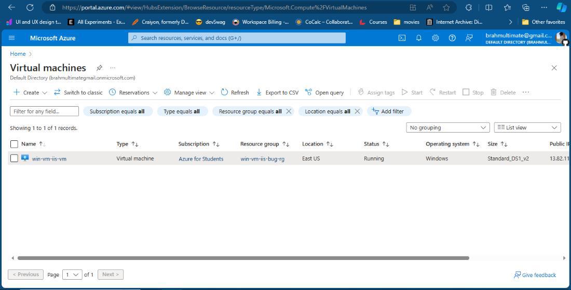Viewport: 571px width, 290px height.
Task: Open the Help question mark menu
Action: [452, 38]
